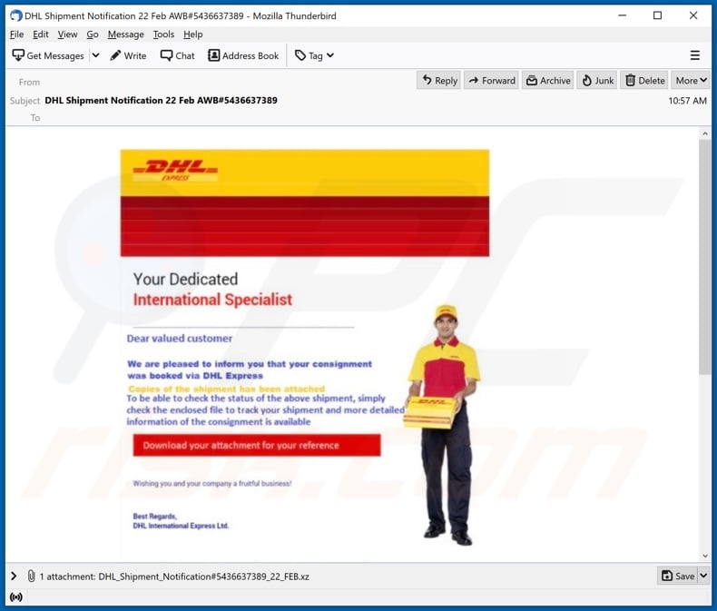Open the hamburger application menu
The height and width of the screenshot is (611, 717).
694,55
